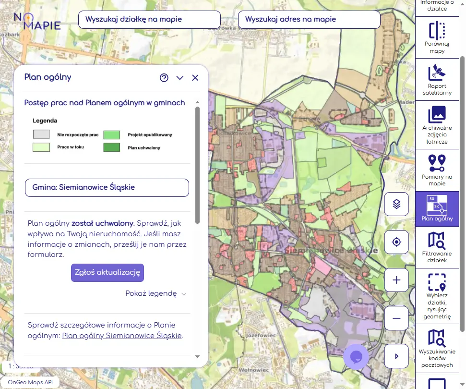Open the Porównaj mapy tool
Screen dimensions: 466x389
click(437, 37)
